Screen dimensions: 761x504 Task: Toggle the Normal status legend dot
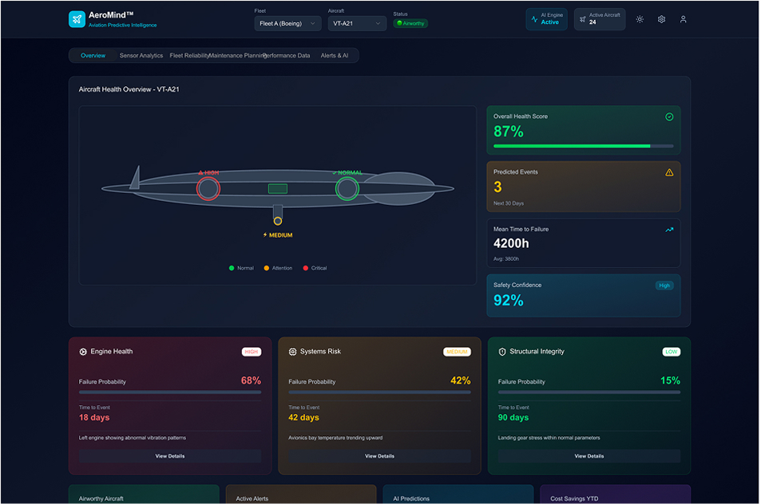[x=231, y=268]
